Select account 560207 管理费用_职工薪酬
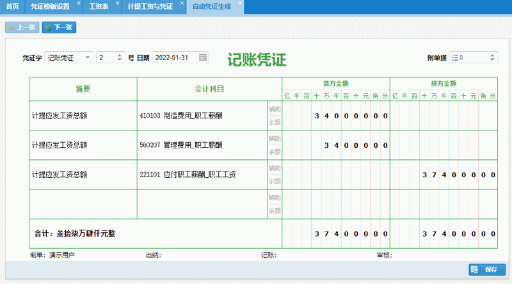This screenshot has width=512, height=284. [x=202, y=145]
